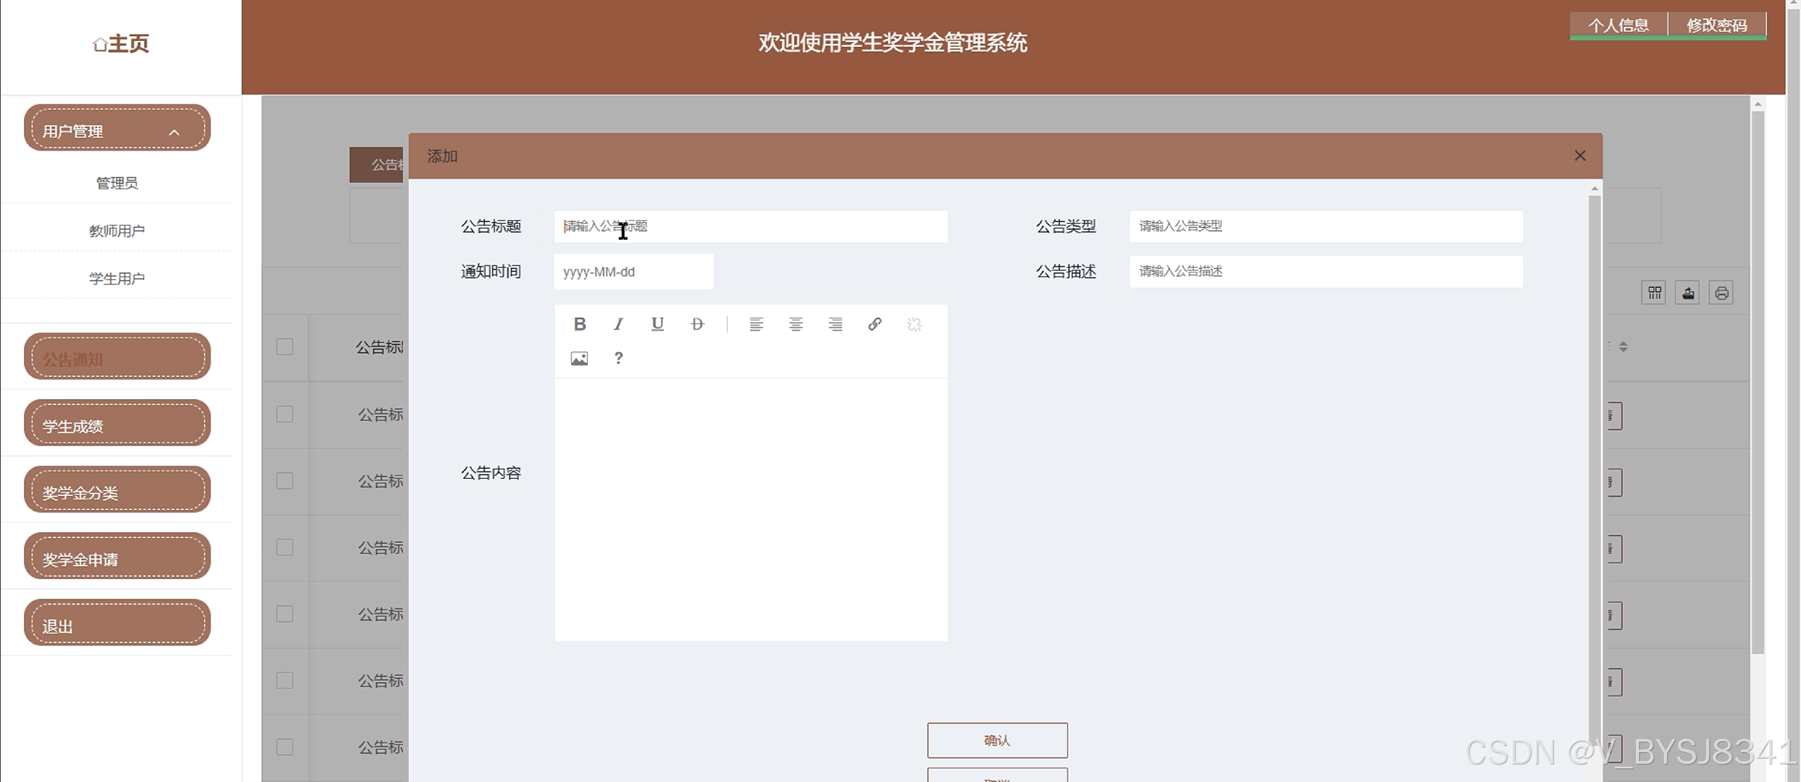Sort the column using sort arrows

click(x=1623, y=346)
